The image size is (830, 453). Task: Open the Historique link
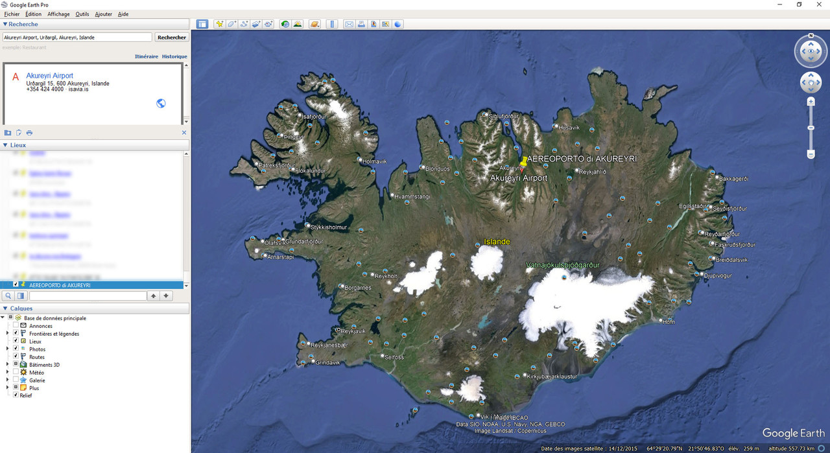[174, 56]
